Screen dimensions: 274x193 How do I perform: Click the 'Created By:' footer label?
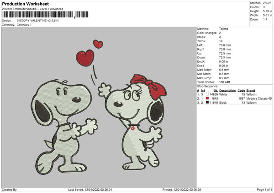(x=10, y=190)
